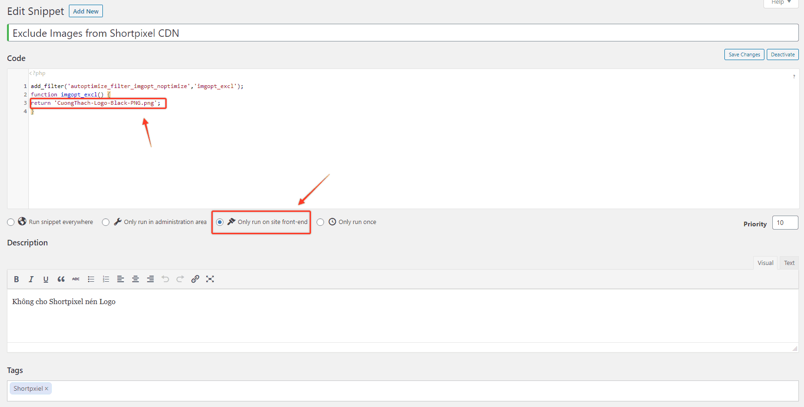Deactivate this snippet
804x407 pixels.
click(783, 54)
